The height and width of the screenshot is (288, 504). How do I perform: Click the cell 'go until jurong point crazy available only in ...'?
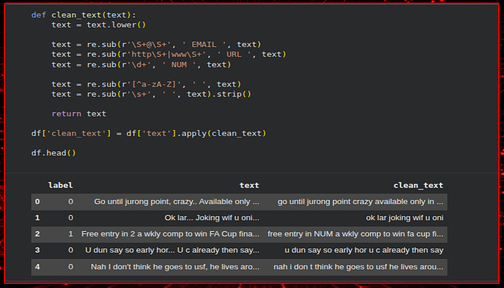(x=360, y=202)
